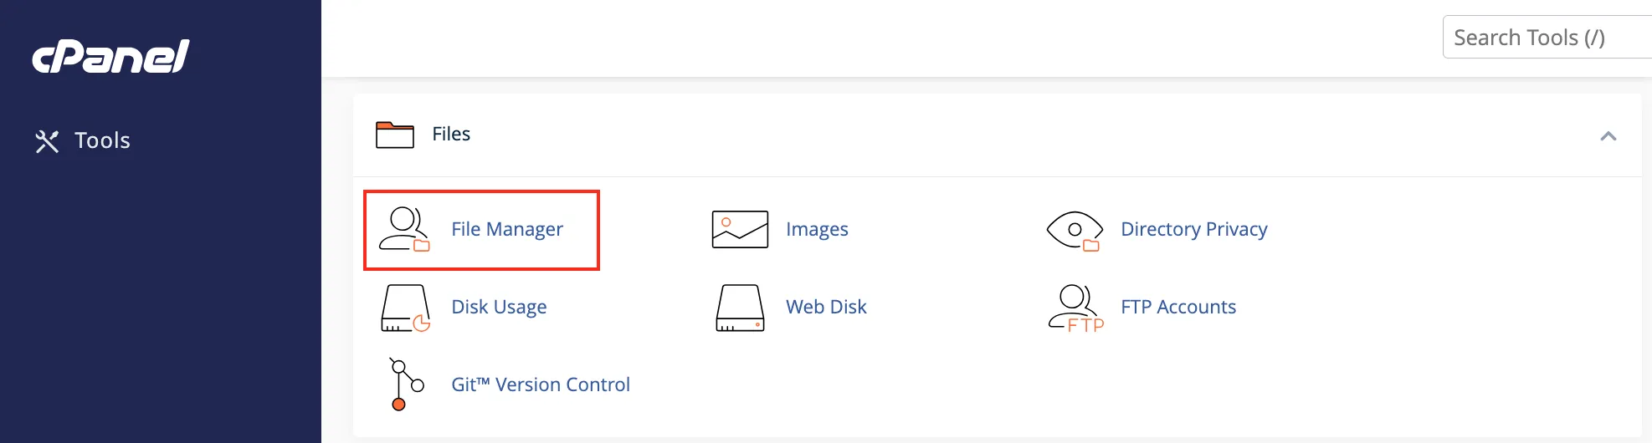Open Tools from the sidebar menu
This screenshot has width=1652, height=443.
click(x=102, y=140)
